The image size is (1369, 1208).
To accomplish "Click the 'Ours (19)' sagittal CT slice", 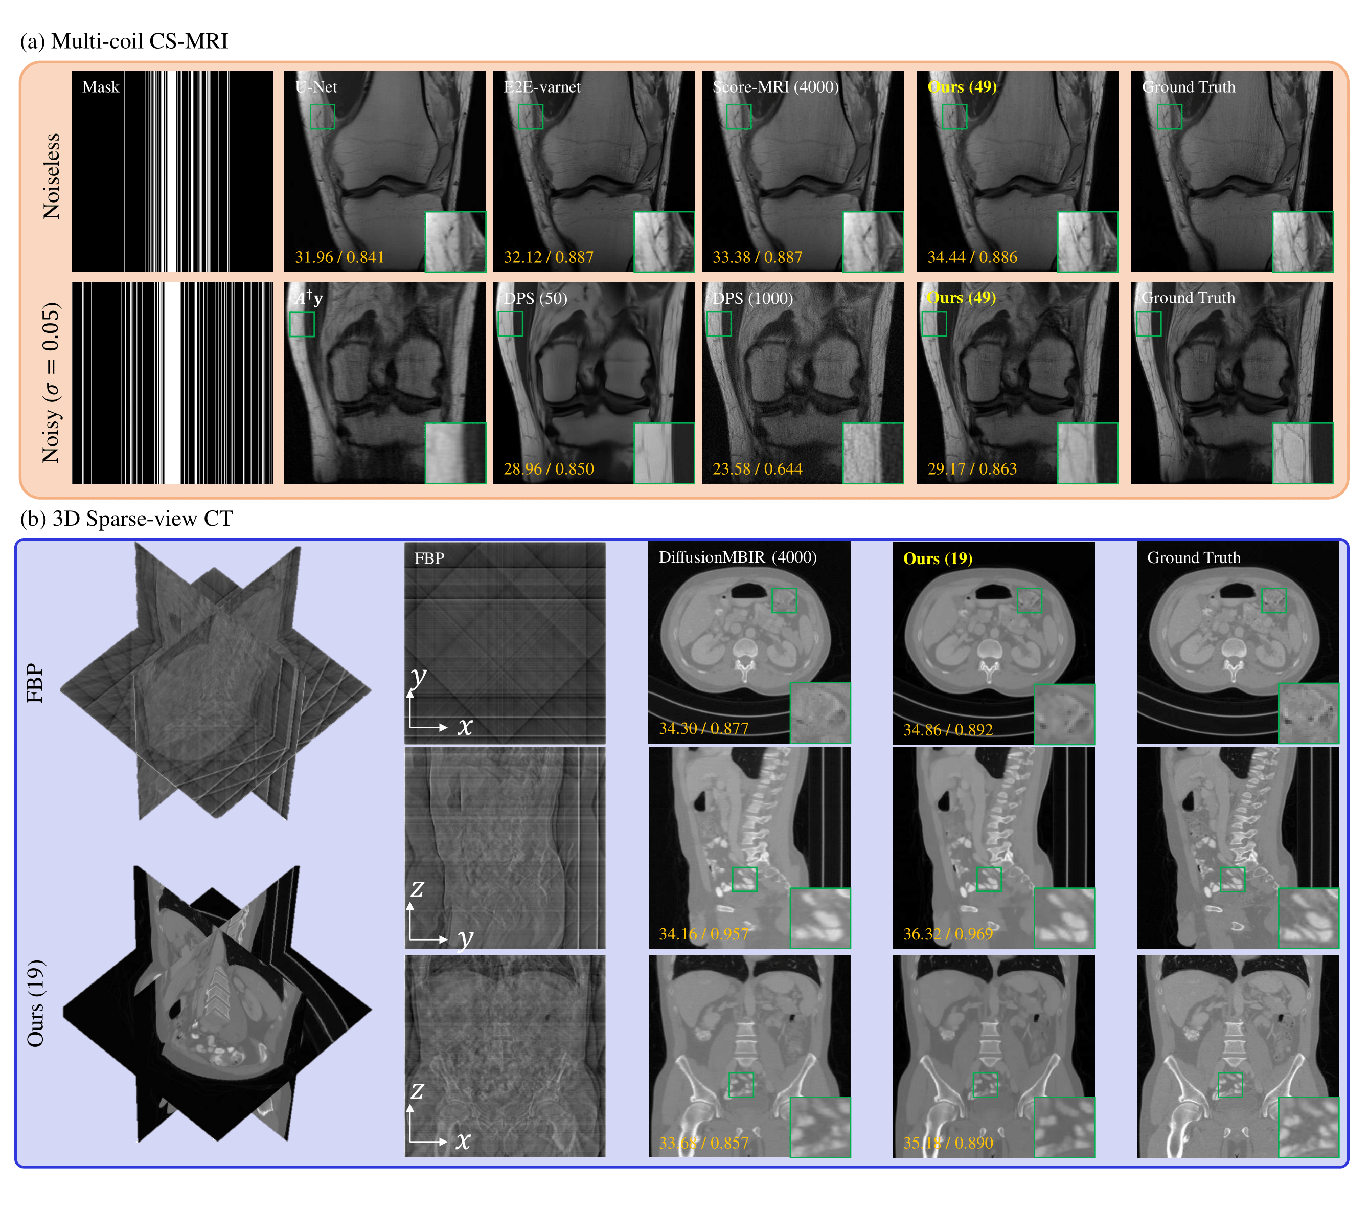I will tap(993, 847).
